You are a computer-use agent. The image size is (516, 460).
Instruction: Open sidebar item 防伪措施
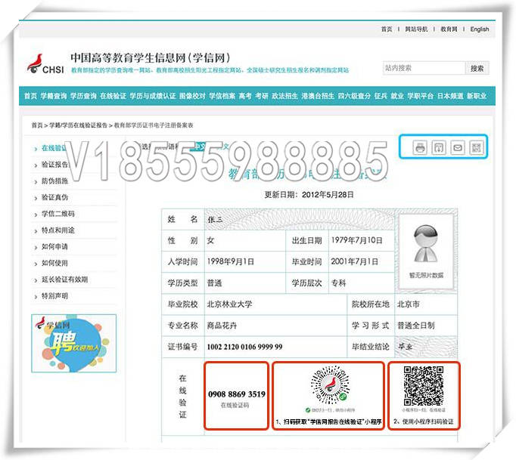(x=54, y=181)
